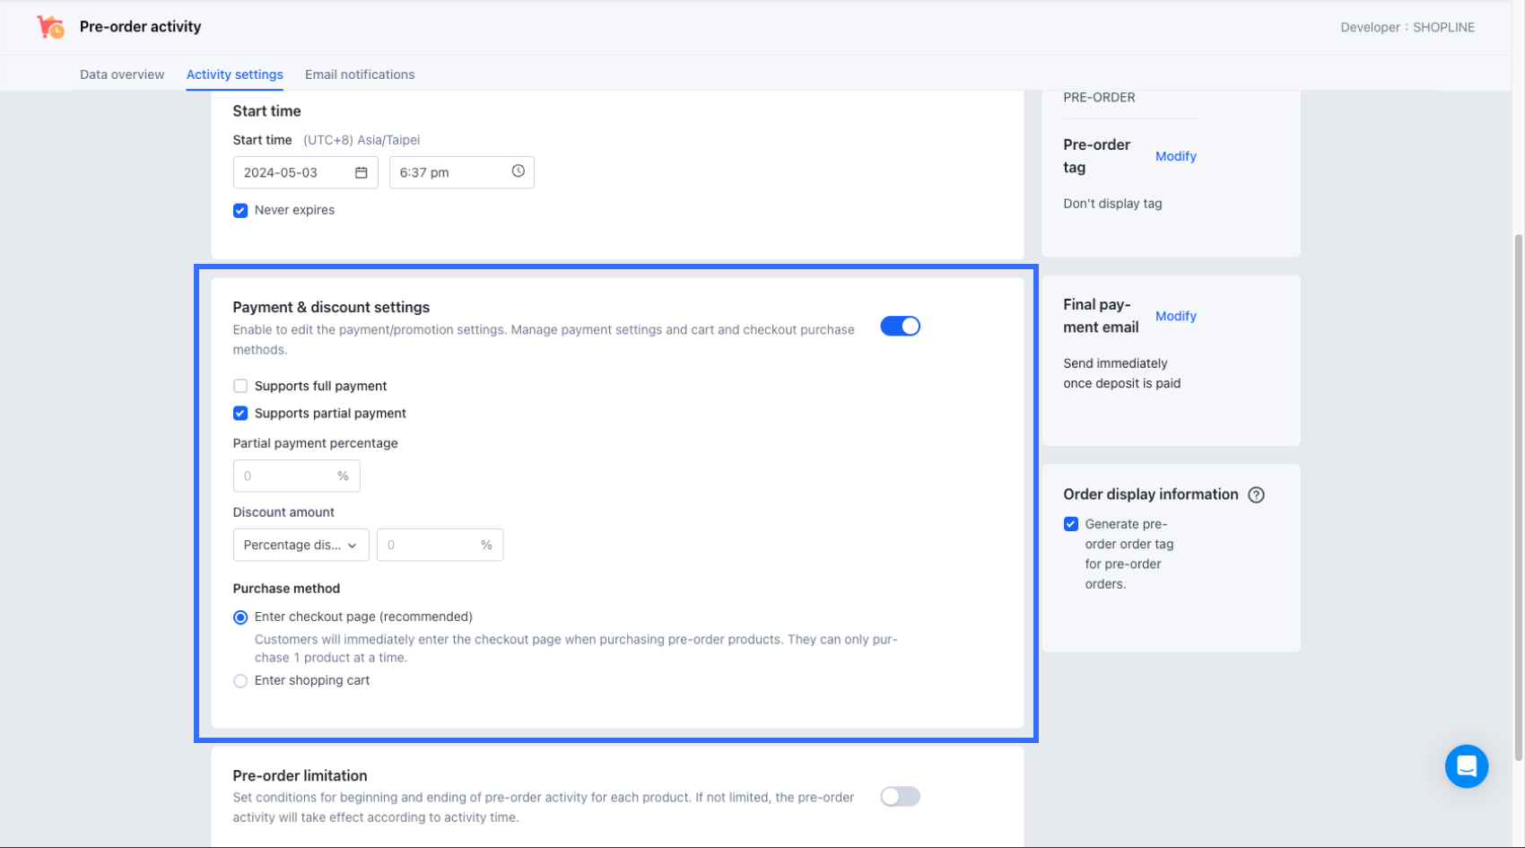Click the help icon beside Order display information

pos(1256,494)
